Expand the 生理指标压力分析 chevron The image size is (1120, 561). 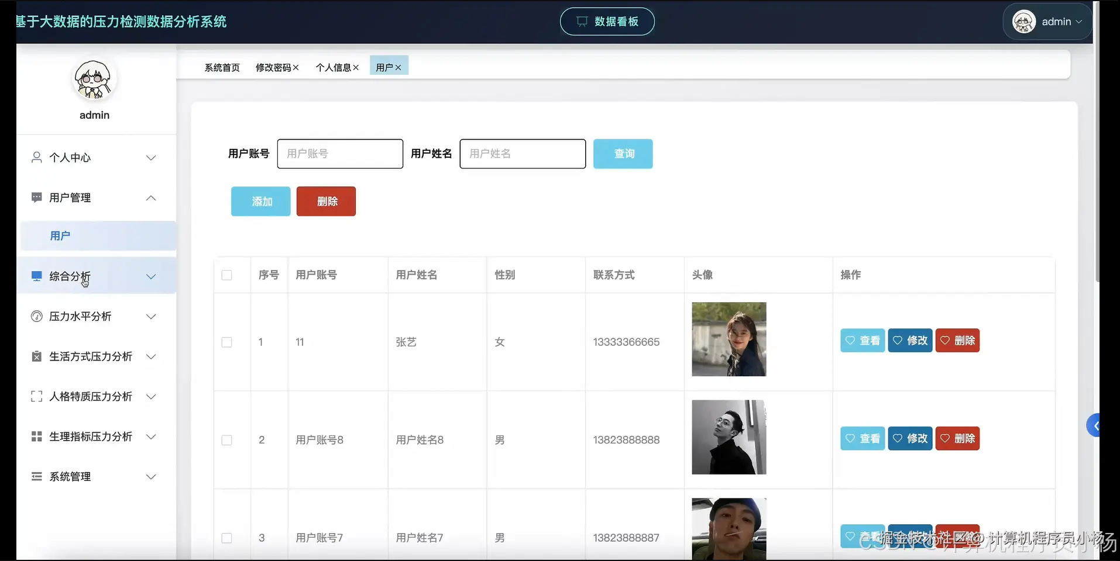(x=151, y=437)
